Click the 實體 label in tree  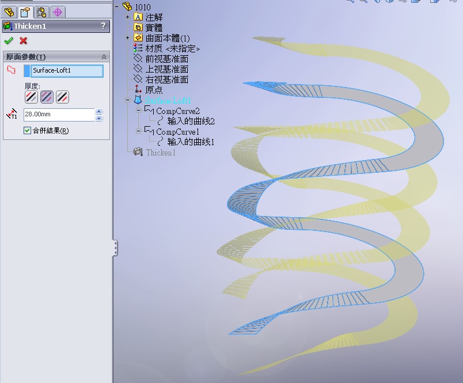point(154,28)
